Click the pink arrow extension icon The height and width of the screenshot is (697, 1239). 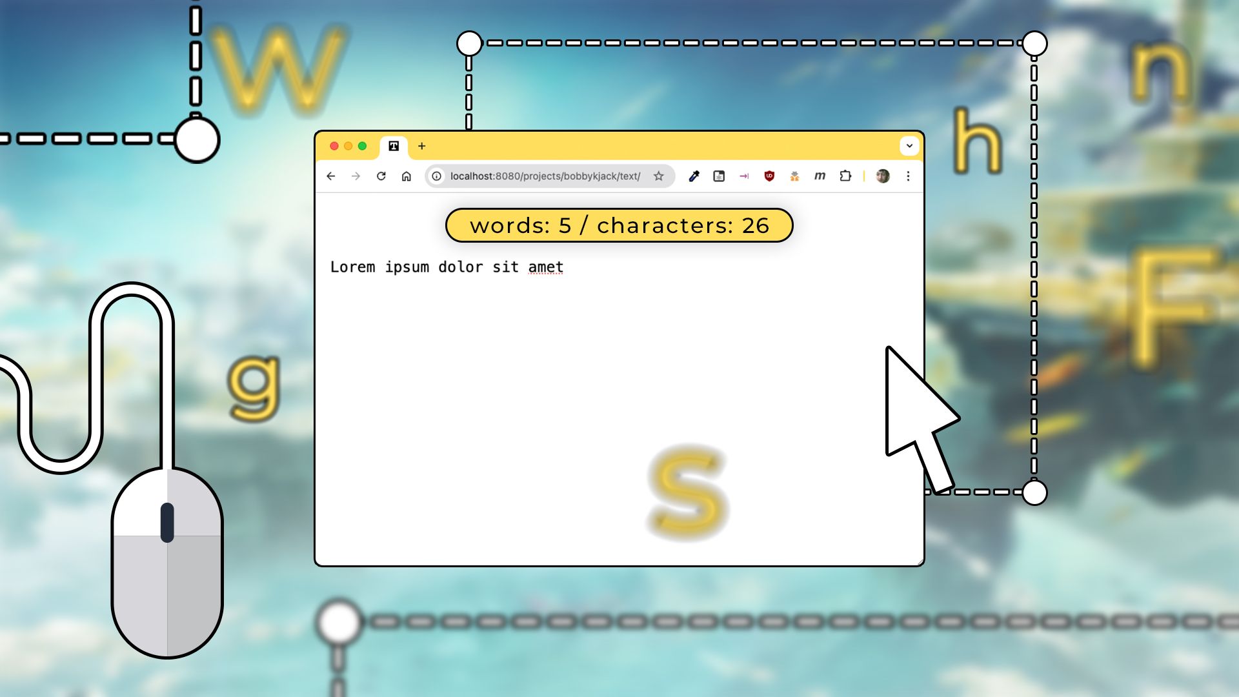(x=745, y=176)
